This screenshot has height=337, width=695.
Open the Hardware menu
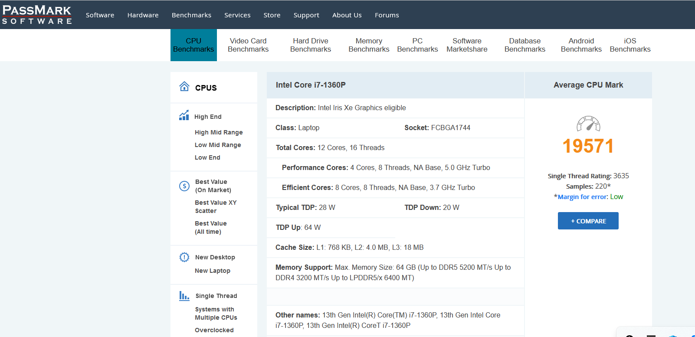pyautogui.click(x=143, y=15)
